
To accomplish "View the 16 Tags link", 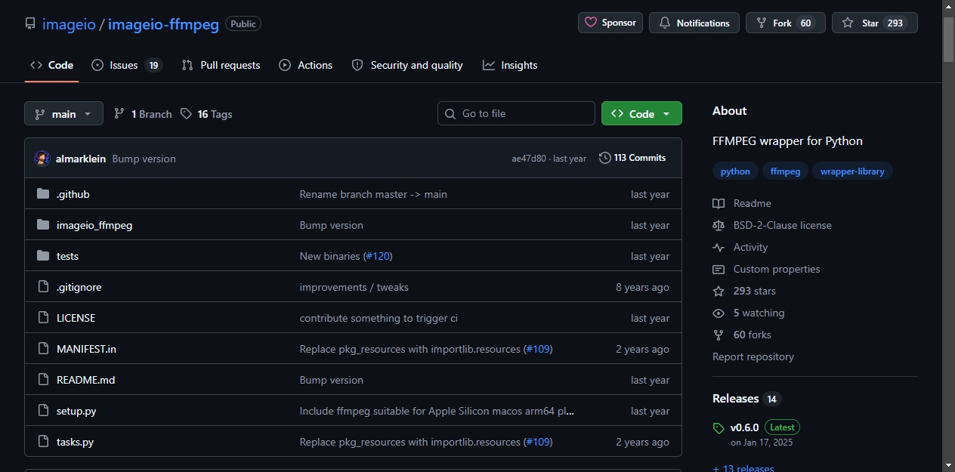I will (x=206, y=114).
